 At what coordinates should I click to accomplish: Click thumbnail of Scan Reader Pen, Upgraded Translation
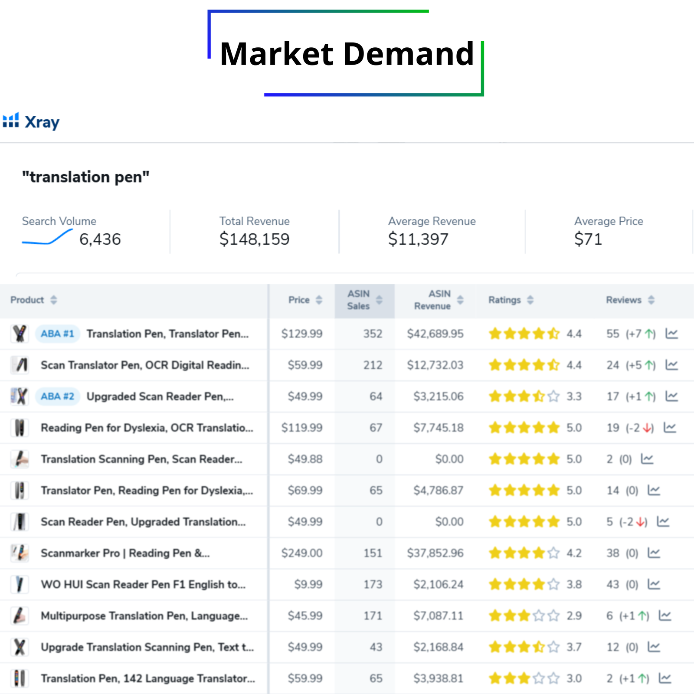(20, 521)
